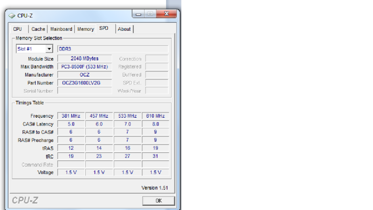Click the Timings Table group title

pos(30,103)
